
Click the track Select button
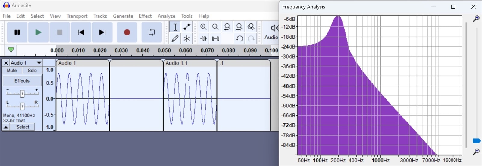23,127
